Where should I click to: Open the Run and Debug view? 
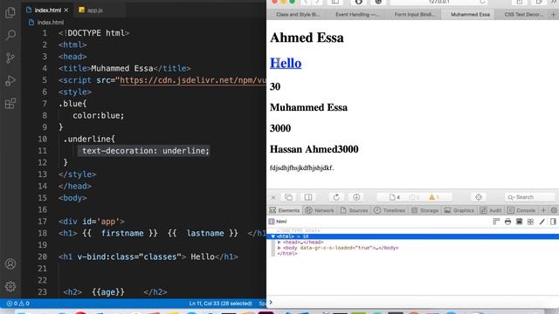(x=10, y=81)
